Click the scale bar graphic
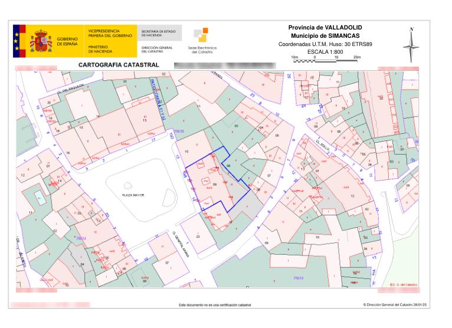This screenshot has height=328, width=452. 325,60
